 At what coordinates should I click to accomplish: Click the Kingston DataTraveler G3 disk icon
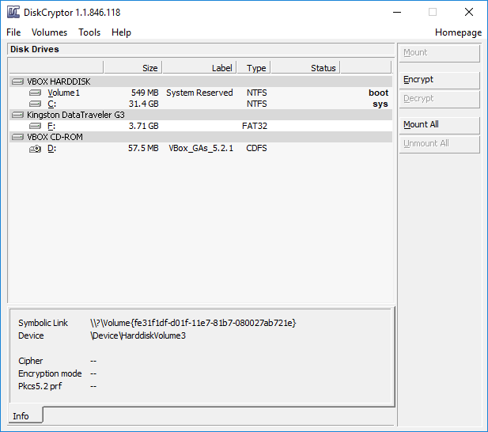(18, 115)
